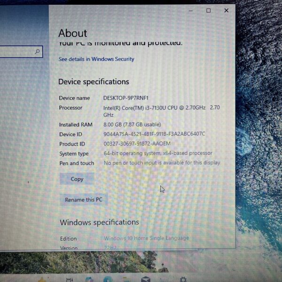This screenshot has width=282, height=282.
Task: Click the Device ID label
Action: [x=70, y=134]
